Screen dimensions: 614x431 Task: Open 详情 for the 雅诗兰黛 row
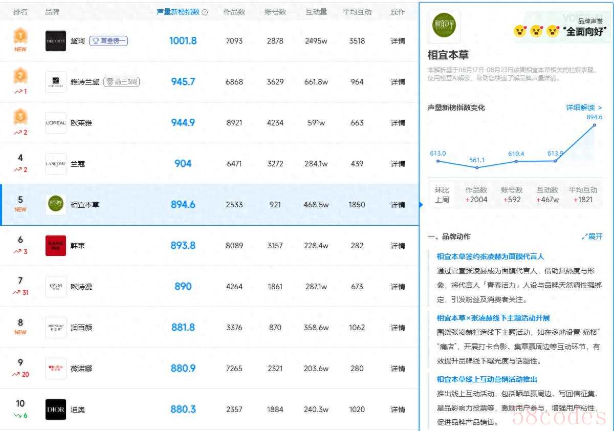click(398, 82)
